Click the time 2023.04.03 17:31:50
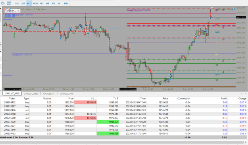 (136, 134)
